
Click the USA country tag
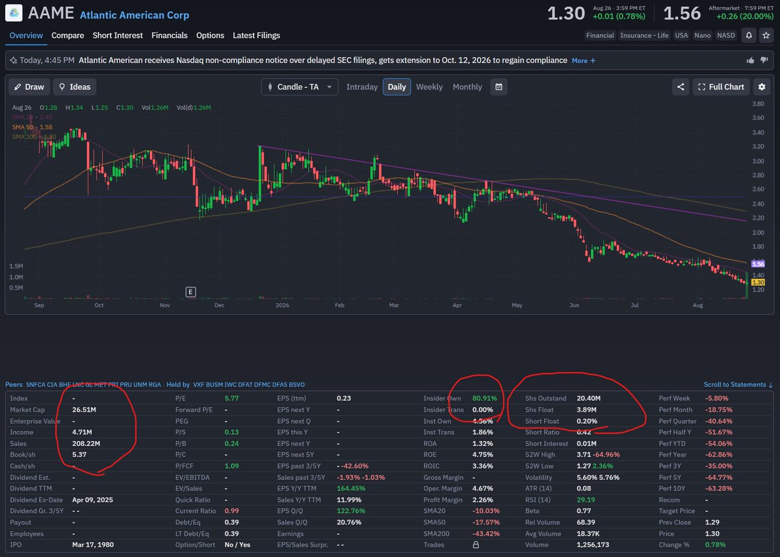tap(681, 36)
